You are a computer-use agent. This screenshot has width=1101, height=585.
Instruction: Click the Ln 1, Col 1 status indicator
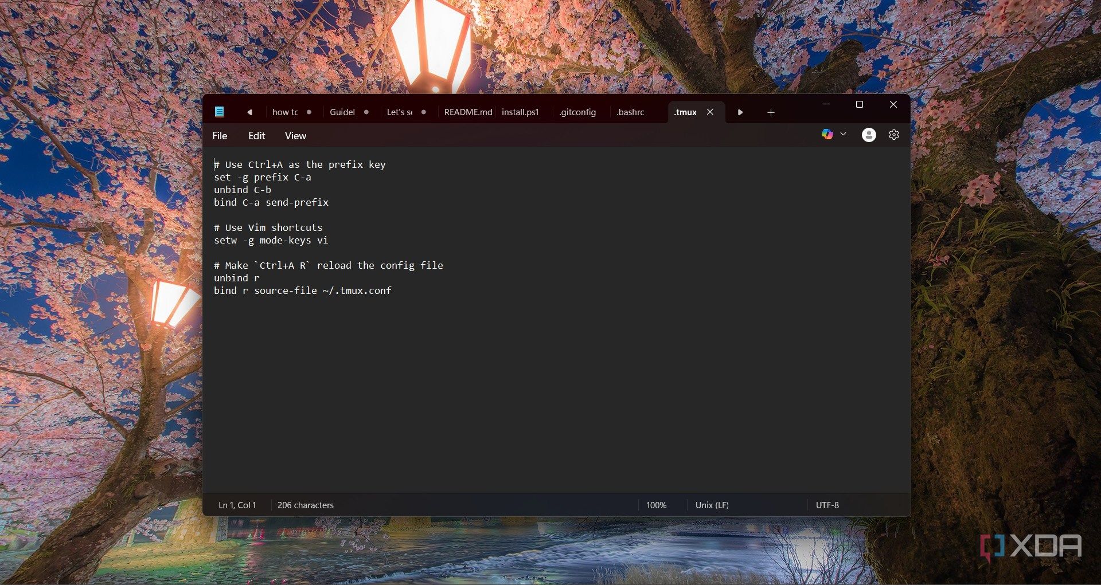[237, 505]
